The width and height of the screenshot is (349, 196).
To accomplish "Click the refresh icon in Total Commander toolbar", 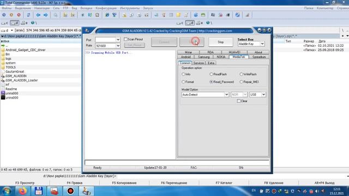I will (28, 15).
